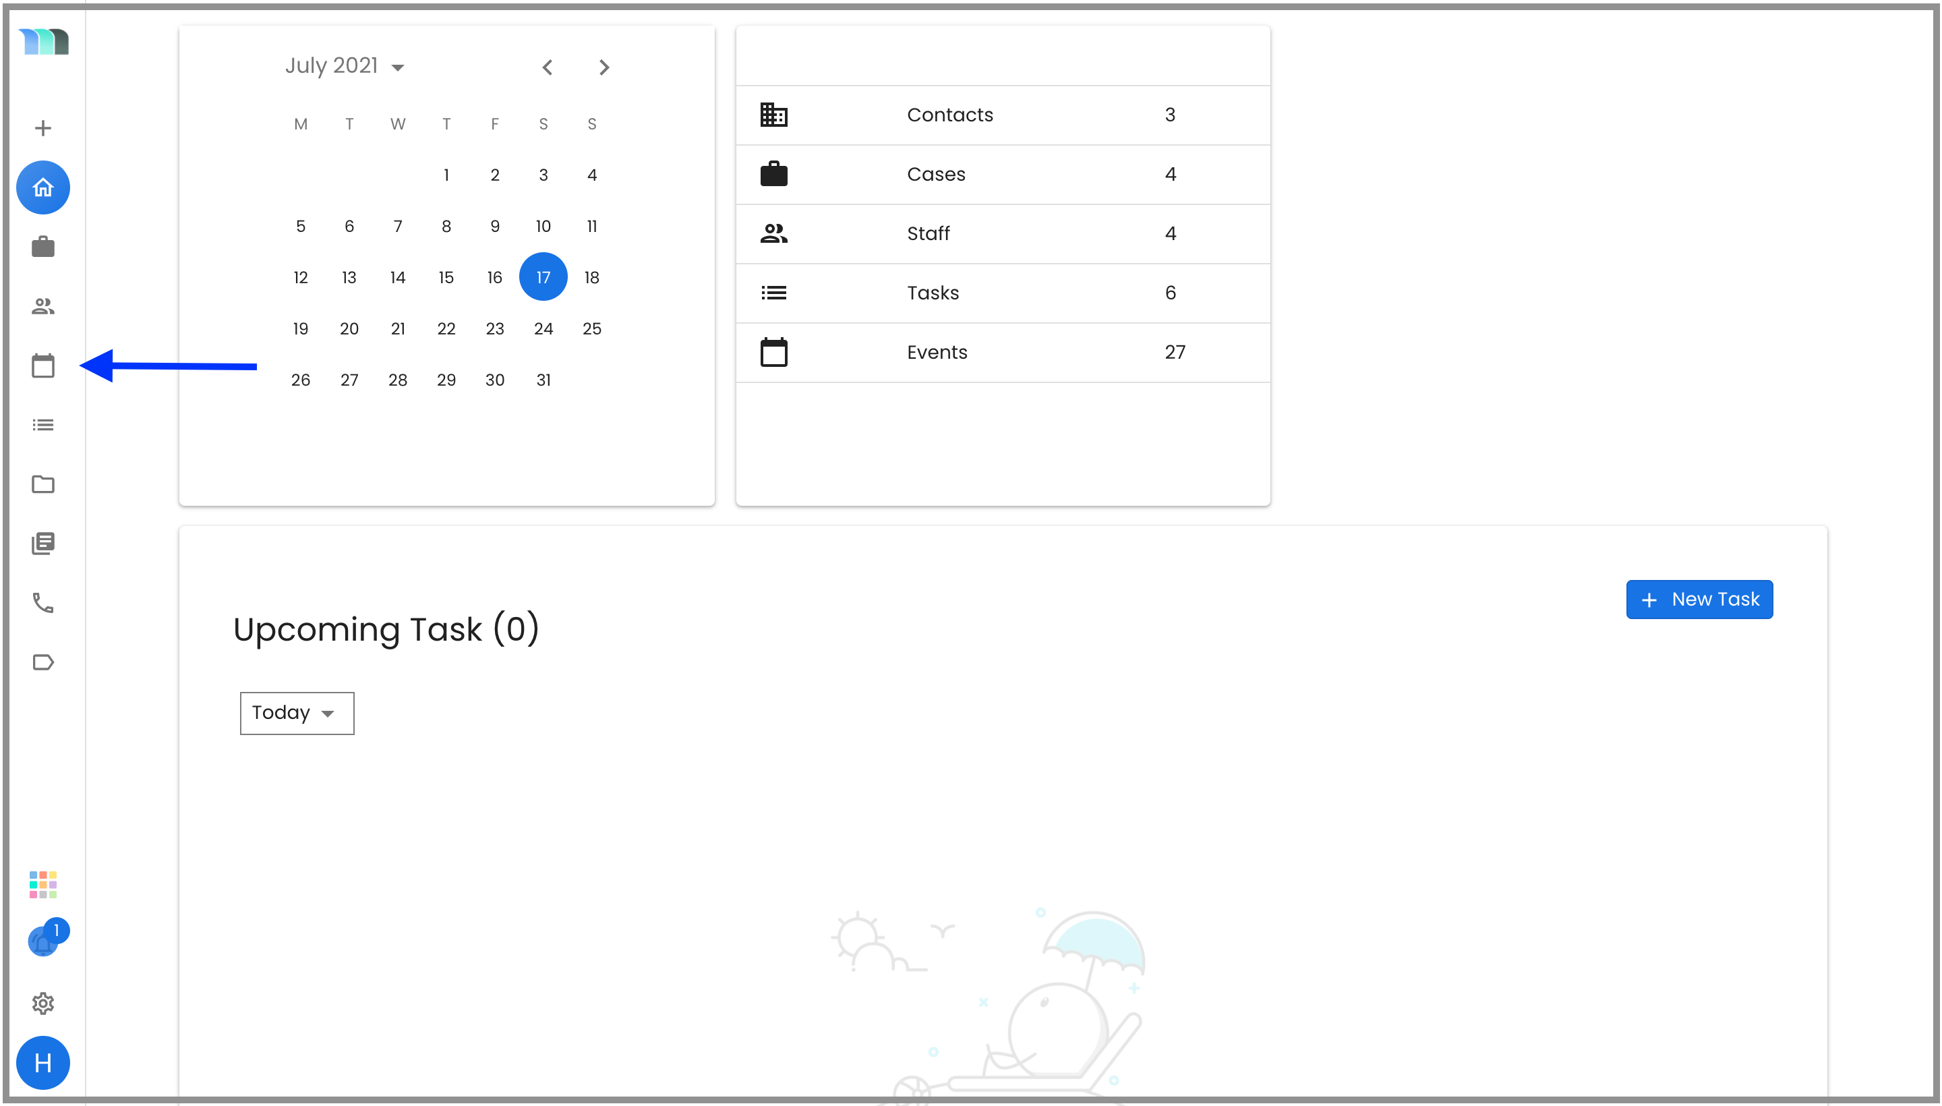The height and width of the screenshot is (1106, 1942).
Task: Click the Today filter dropdown in Upcoming Tasks
Action: 296,712
